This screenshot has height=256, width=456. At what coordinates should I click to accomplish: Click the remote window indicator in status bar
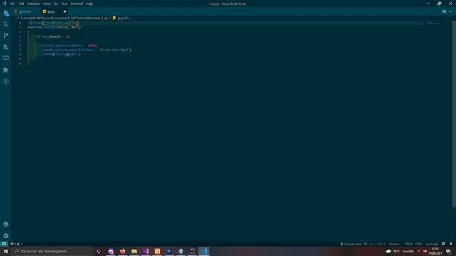pos(4,244)
